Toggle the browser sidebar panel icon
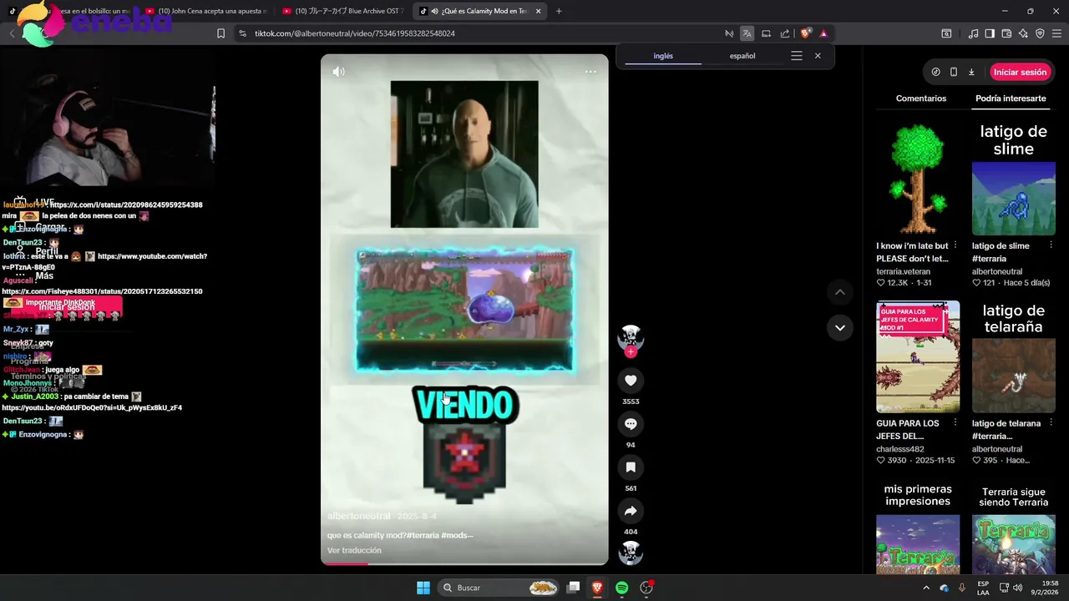Image resolution: width=1069 pixels, height=601 pixels. tap(990, 33)
